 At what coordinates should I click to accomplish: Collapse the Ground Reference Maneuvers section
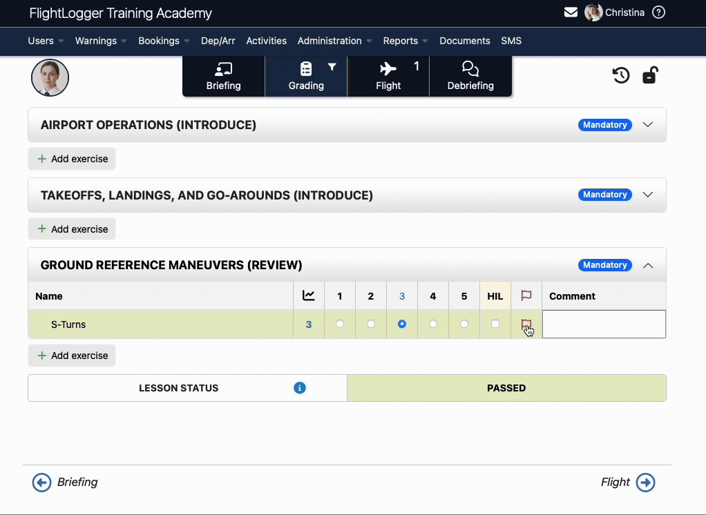tap(647, 265)
